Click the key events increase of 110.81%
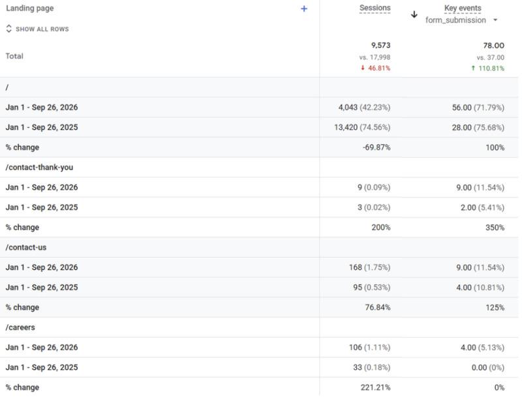The image size is (522, 399). point(487,68)
